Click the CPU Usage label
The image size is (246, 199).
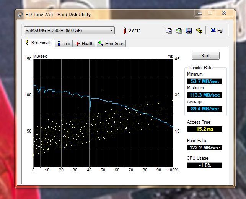[x=197, y=158]
